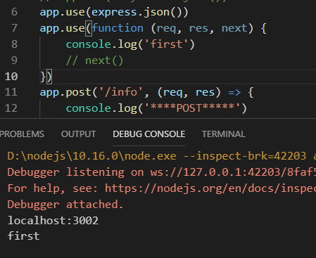
Task: Click the 'first' console output line
Action: [23, 236]
